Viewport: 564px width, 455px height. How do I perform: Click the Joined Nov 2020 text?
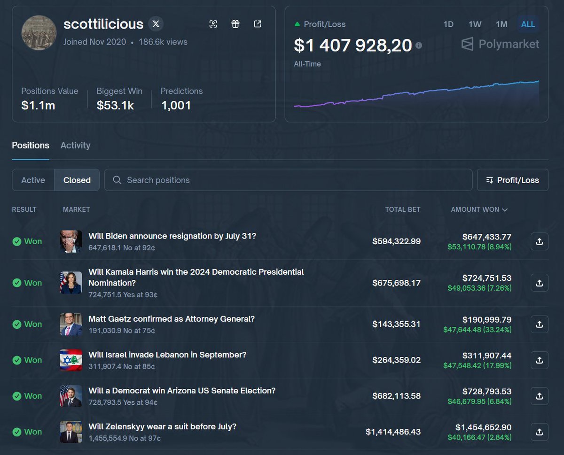[95, 42]
